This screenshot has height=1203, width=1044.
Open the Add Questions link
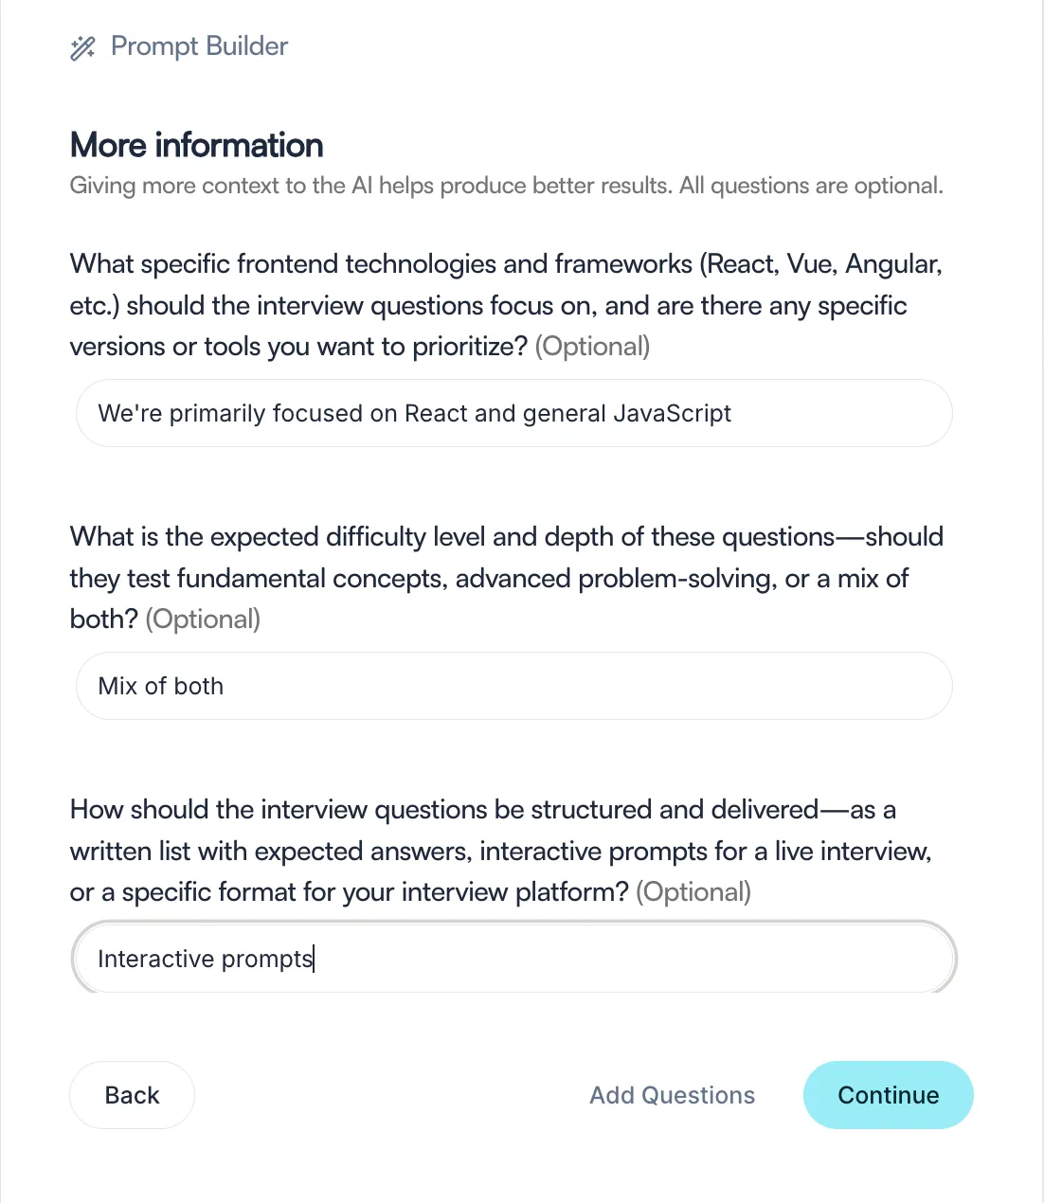coord(672,1095)
